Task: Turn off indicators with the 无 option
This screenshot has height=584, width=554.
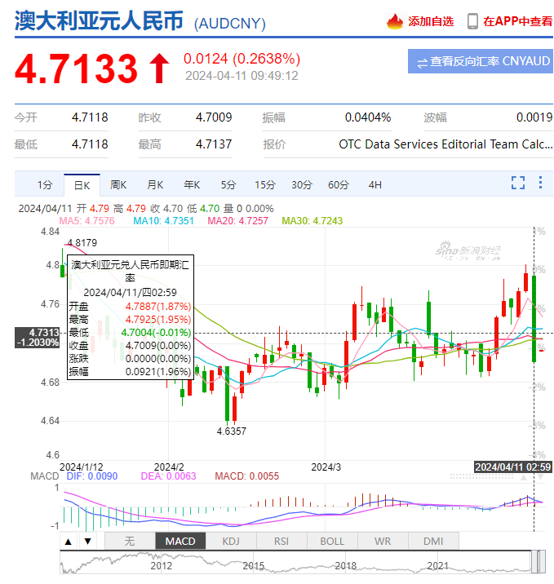Action: click(x=129, y=541)
